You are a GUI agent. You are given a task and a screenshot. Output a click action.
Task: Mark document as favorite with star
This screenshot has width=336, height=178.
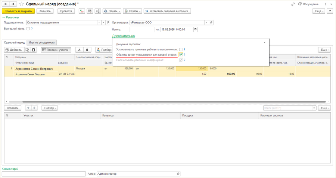pos(21,4)
